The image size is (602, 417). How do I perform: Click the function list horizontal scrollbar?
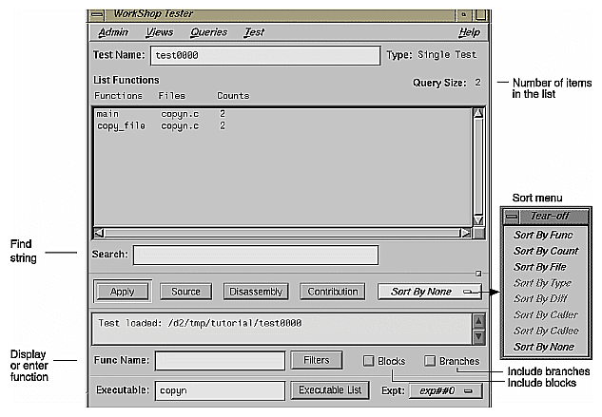(282, 233)
